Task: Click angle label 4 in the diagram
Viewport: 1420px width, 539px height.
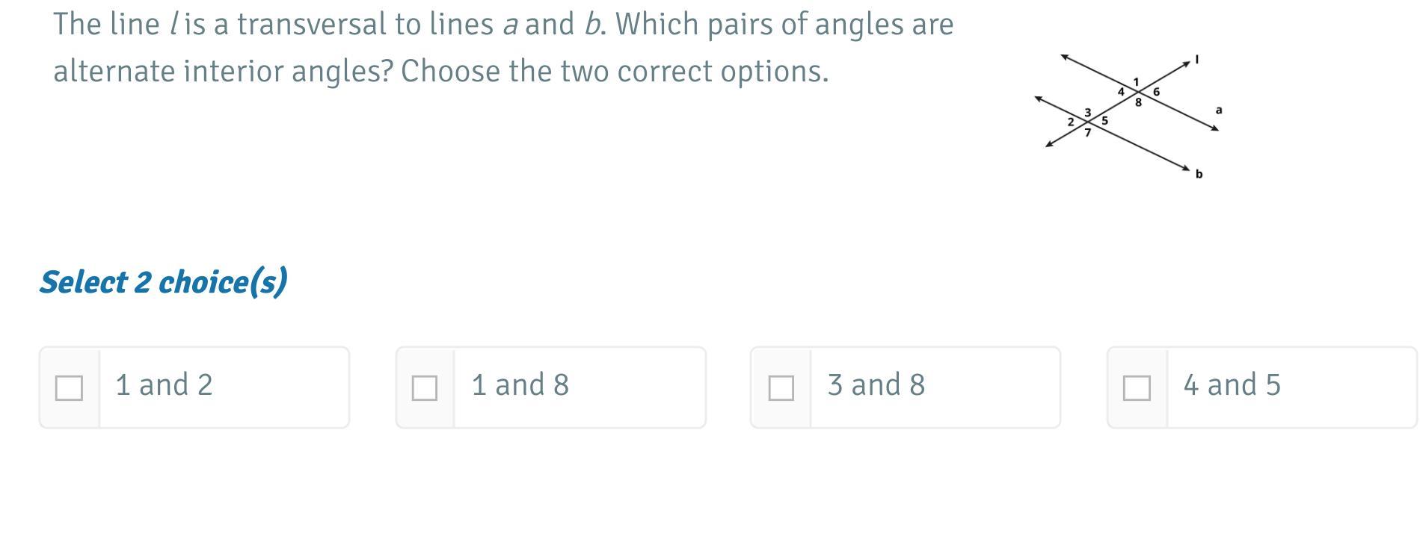Action: (1120, 92)
